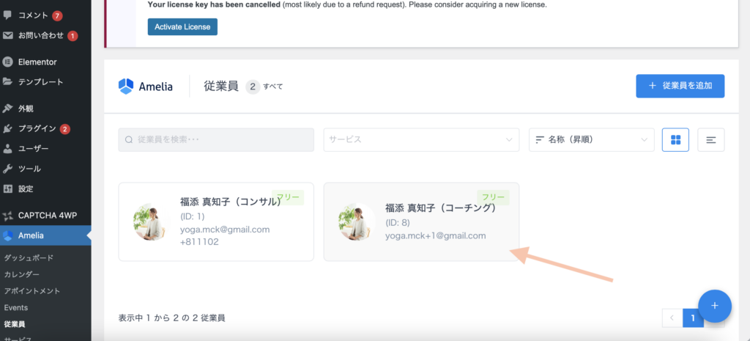Viewport: 750px width, 341px height.
Task: Click the Amelia logo in header
Action: coord(146,87)
